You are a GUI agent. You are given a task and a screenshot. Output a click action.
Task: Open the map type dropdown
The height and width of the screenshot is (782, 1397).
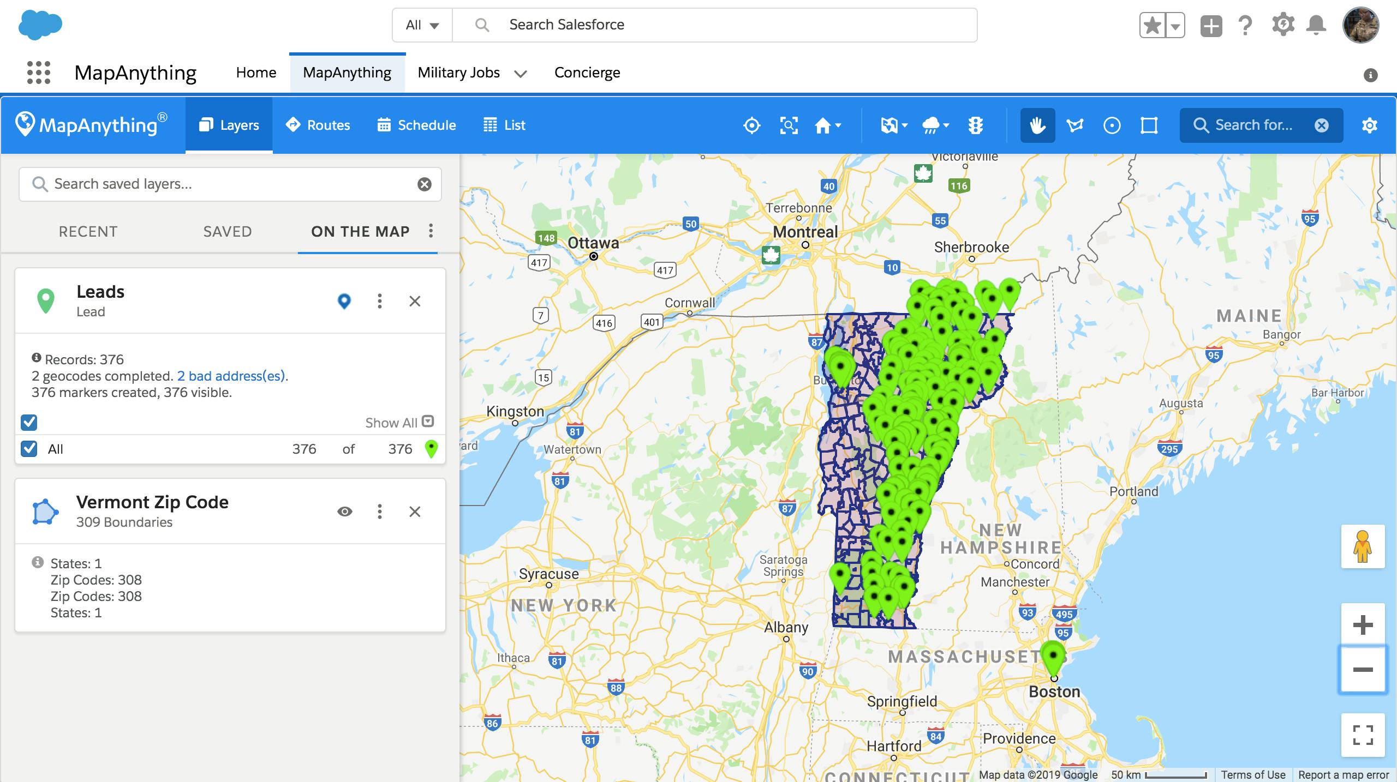coord(894,125)
